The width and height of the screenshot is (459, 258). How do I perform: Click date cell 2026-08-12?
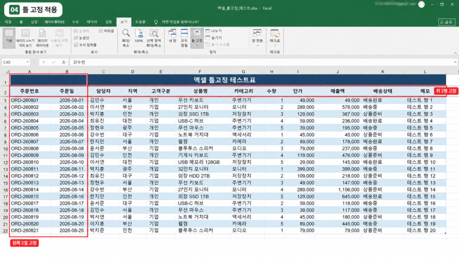[x=68, y=176]
